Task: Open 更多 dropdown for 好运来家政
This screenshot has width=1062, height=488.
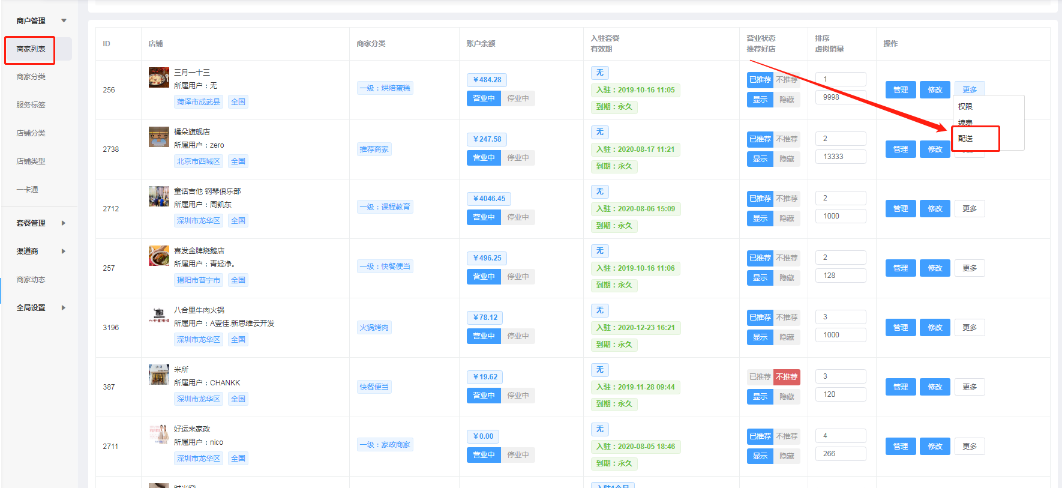Action: point(970,447)
